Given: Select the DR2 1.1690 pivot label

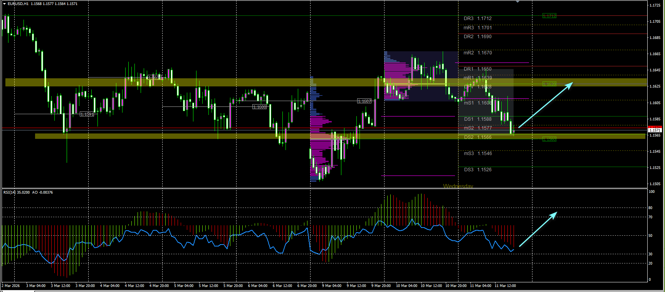Looking at the screenshot, I should (478, 37).
